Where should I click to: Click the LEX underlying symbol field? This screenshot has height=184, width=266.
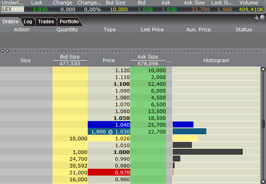[13, 9]
